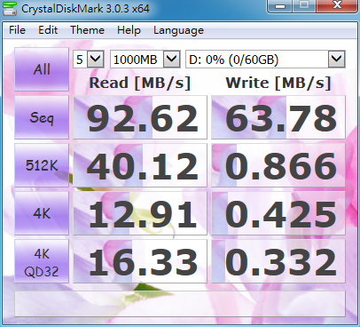Select the 512K read result 40.12
Screen dimensions: 360x327
[140, 165]
